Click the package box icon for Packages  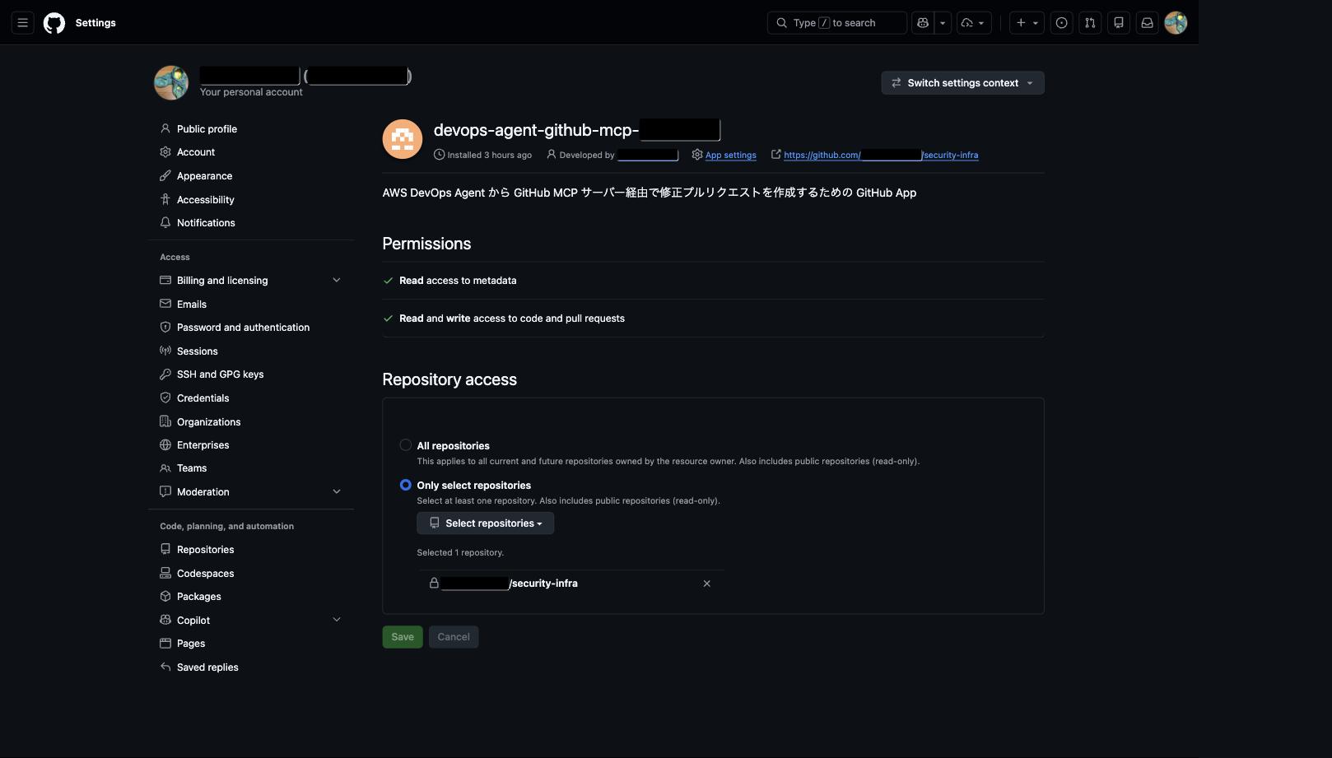[165, 597]
